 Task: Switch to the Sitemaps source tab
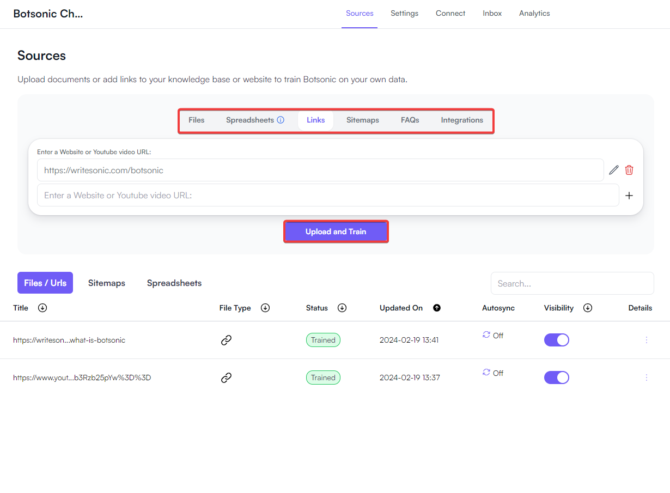click(x=362, y=120)
